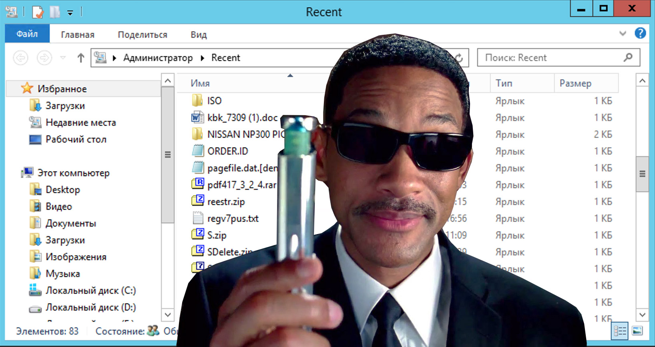The width and height of the screenshot is (655, 347).
Task: Click the search magnifier icon
Action: coord(628,58)
